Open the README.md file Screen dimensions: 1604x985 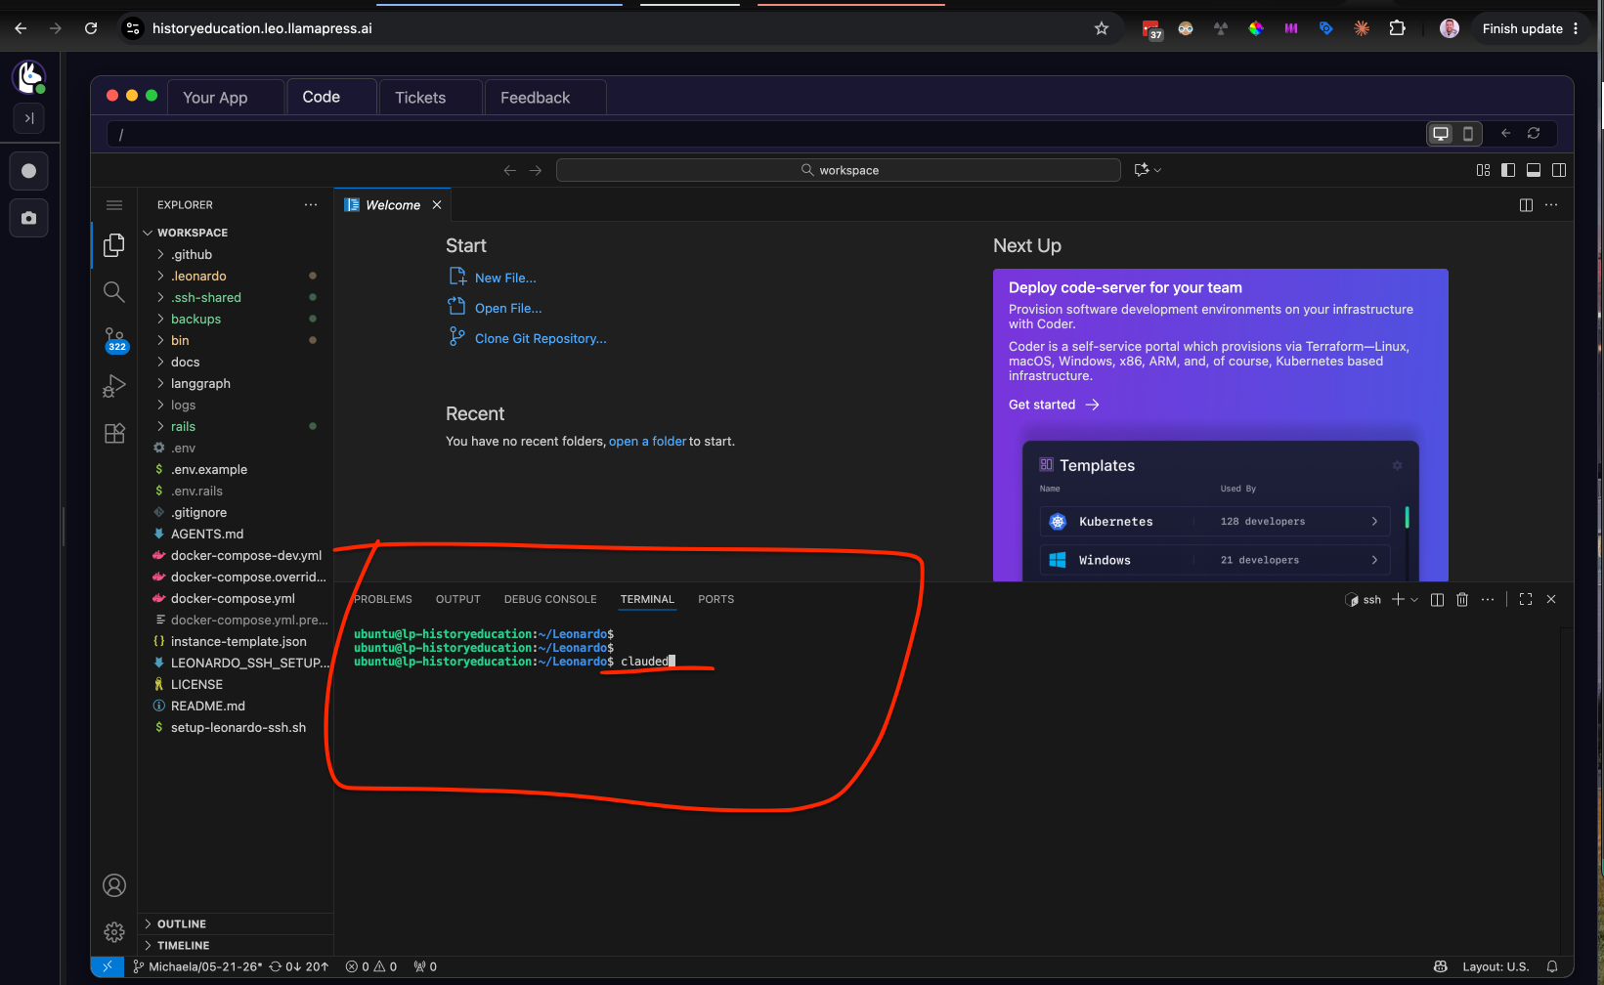[x=207, y=706]
